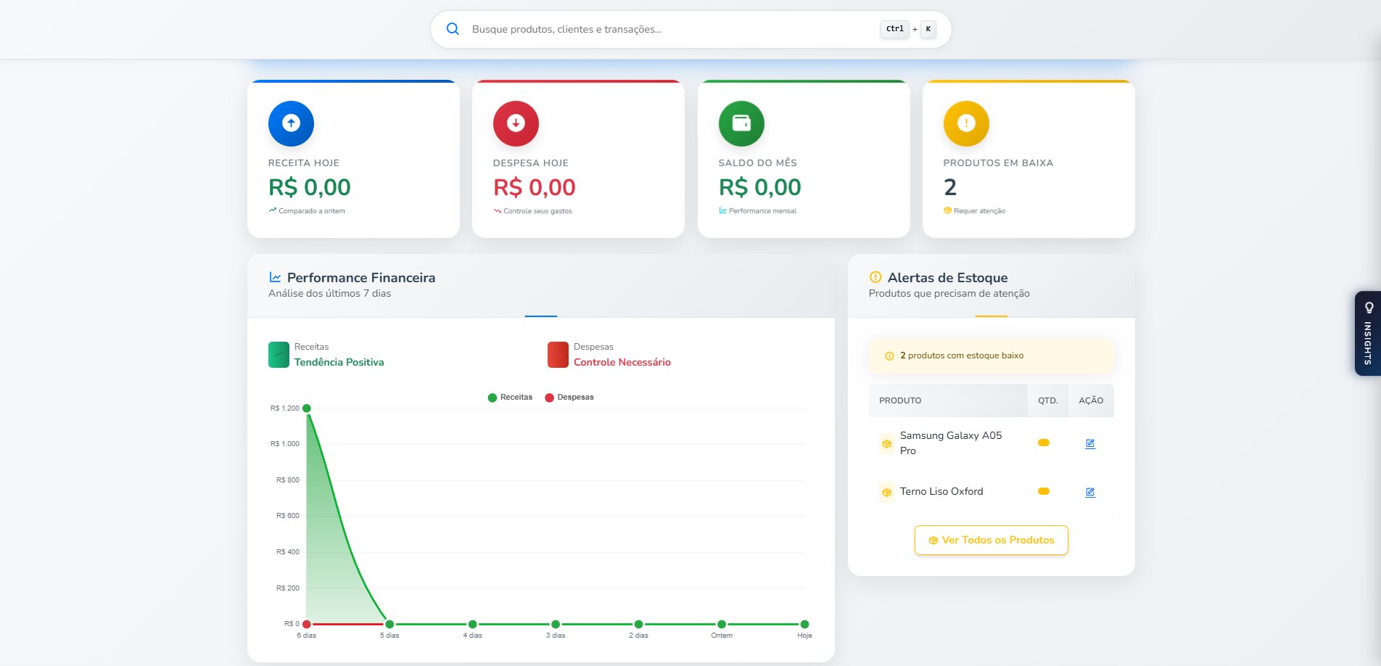Click the yellow Produtos em Baixa warning icon

click(965, 123)
